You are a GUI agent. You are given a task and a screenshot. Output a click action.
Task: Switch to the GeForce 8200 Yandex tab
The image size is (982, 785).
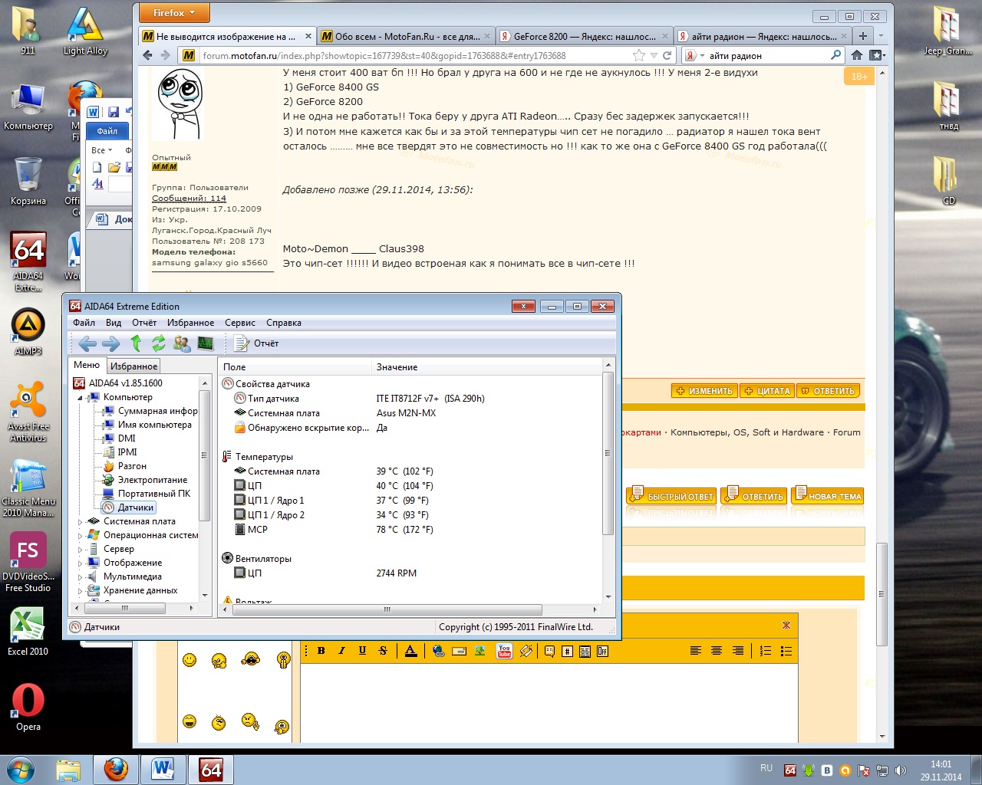(x=584, y=36)
